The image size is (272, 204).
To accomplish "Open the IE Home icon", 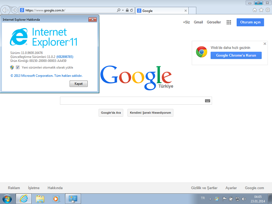I will click(x=255, y=10).
